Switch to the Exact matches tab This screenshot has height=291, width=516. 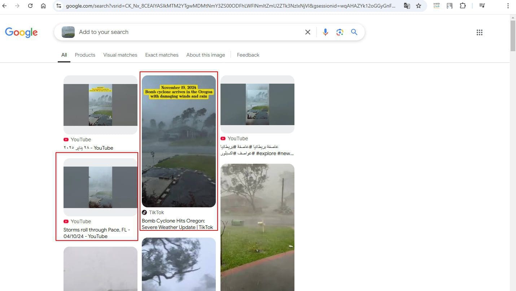pyautogui.click(x=162, y=55)
